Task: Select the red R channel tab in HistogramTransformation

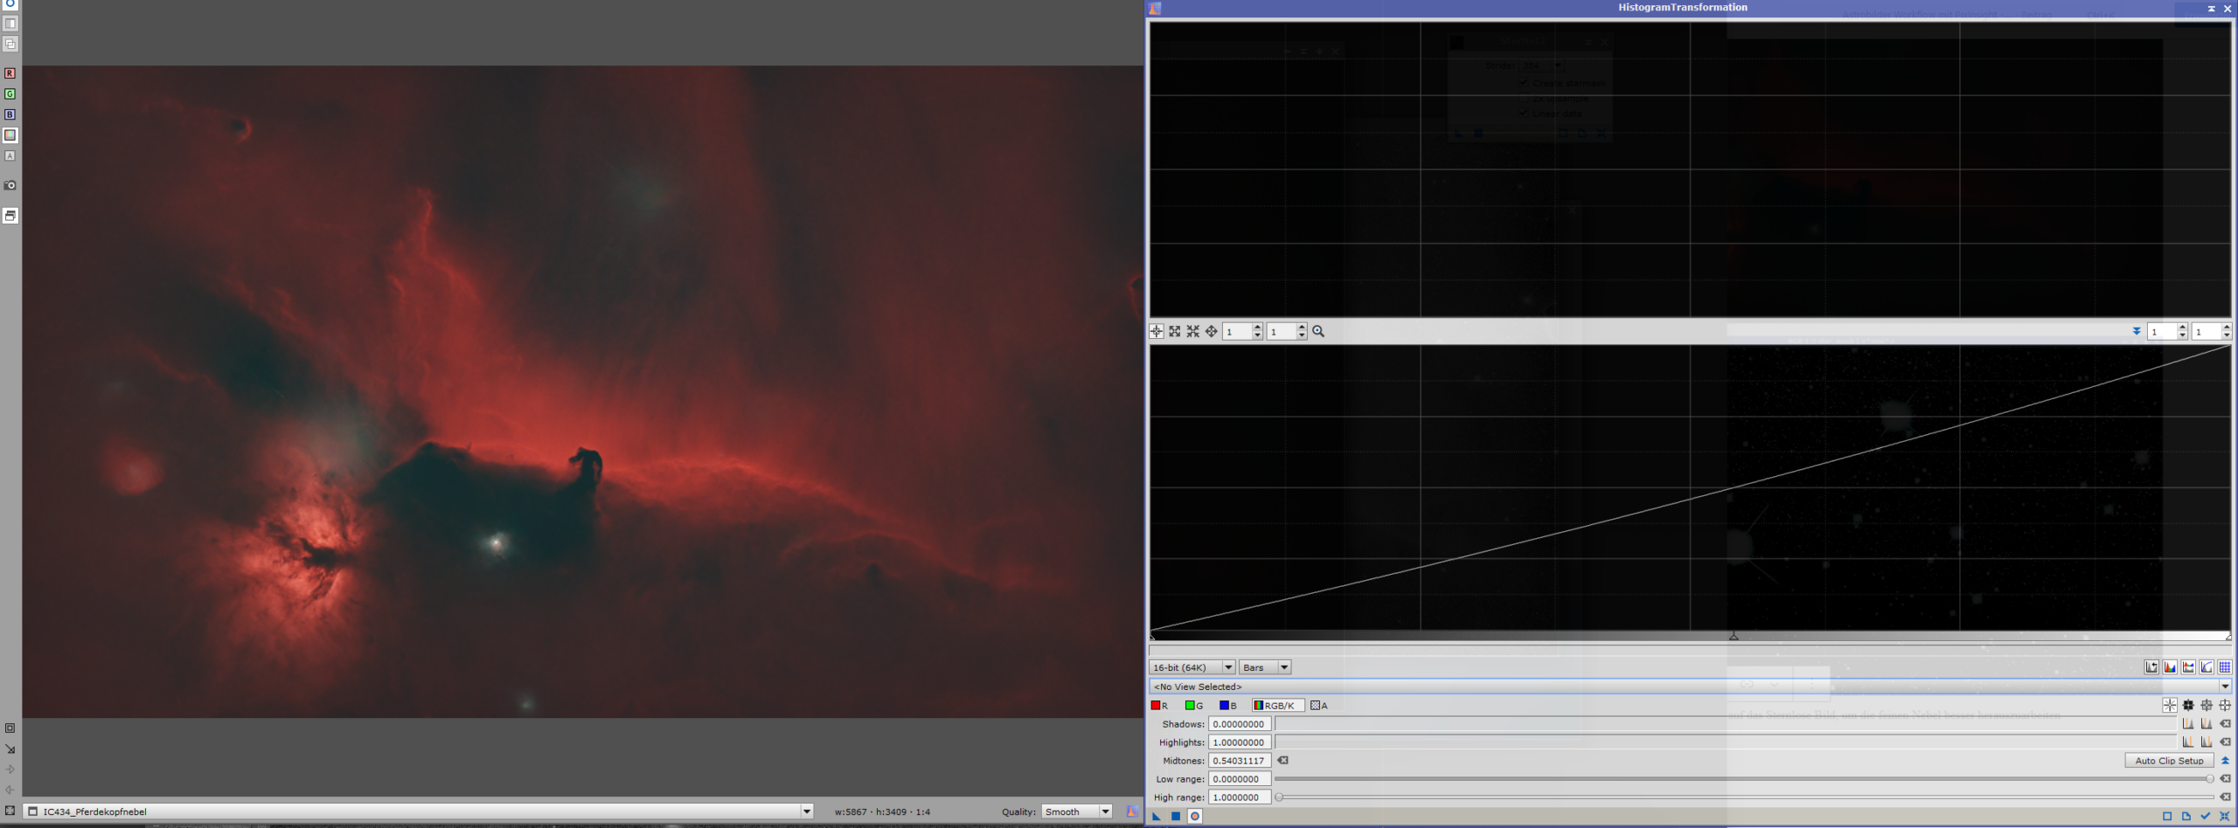Action: [1160, 706]
